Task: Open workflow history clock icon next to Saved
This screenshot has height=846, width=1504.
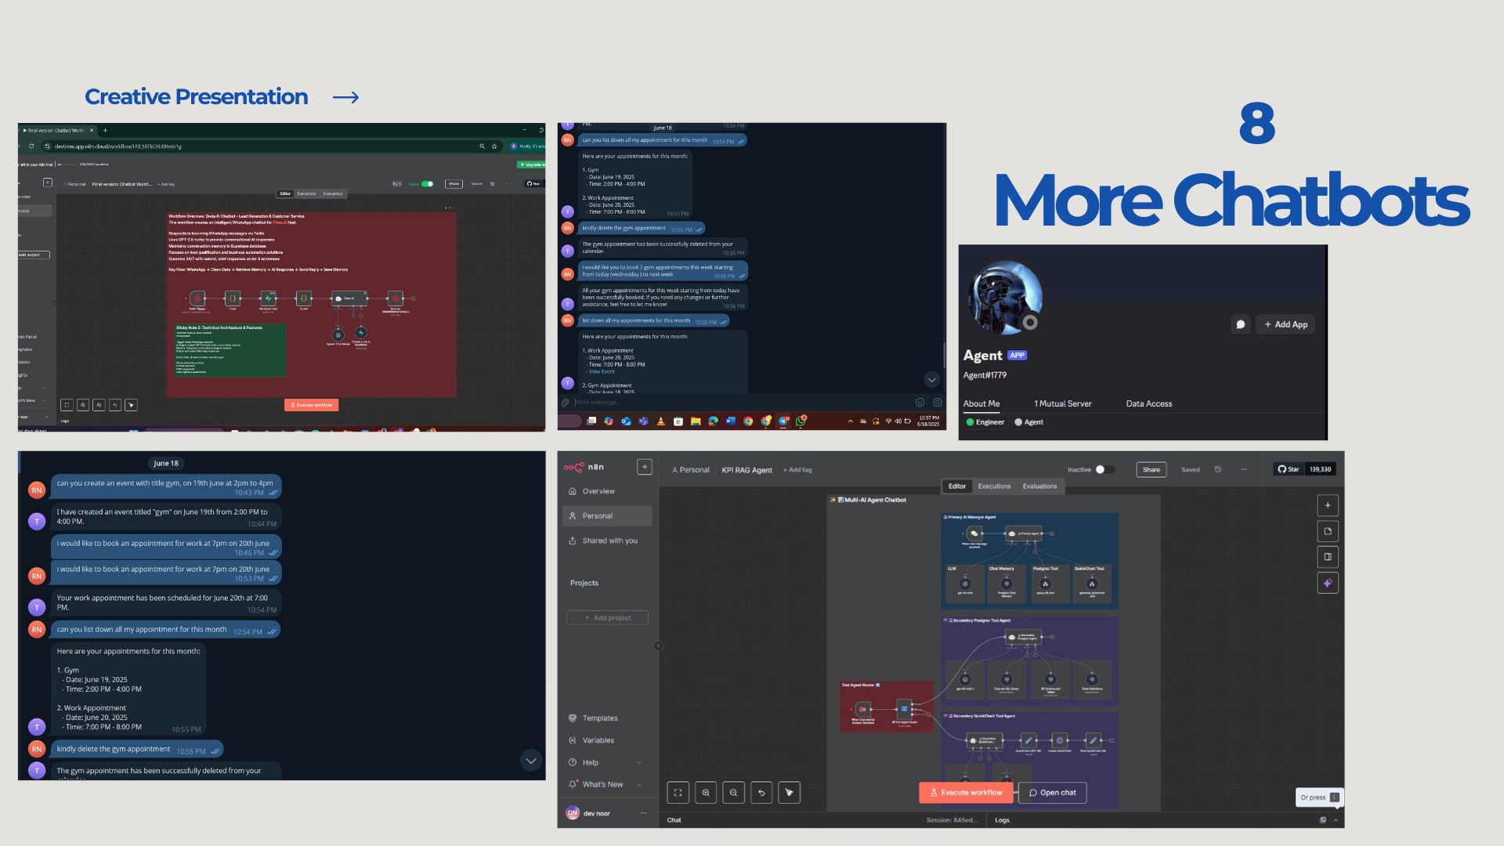Action: 1218,470
